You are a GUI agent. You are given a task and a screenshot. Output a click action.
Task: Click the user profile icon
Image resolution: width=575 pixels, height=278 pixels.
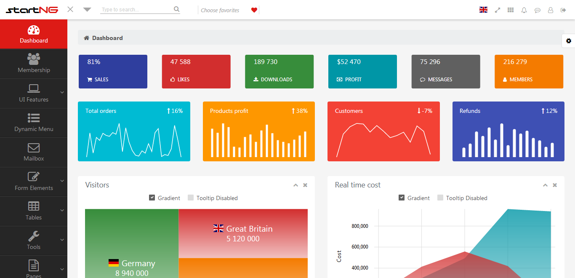point(551,10)
